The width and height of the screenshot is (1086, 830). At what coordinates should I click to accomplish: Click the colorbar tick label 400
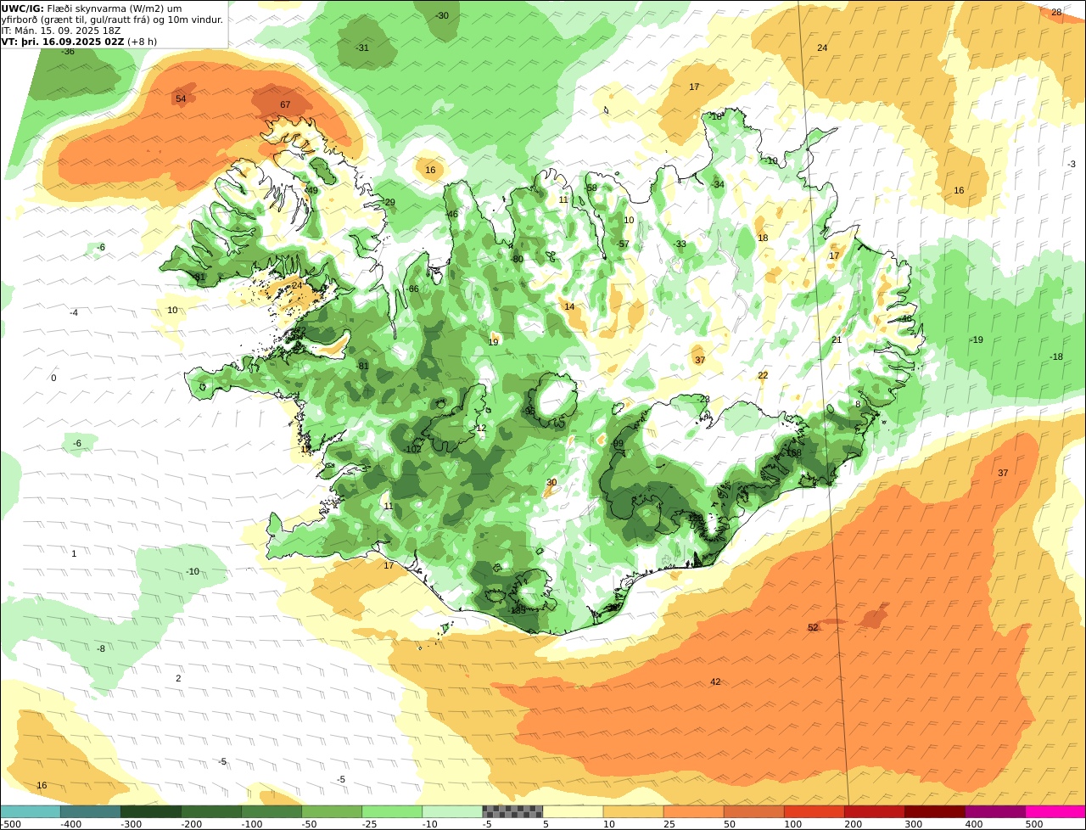point(973,823)
